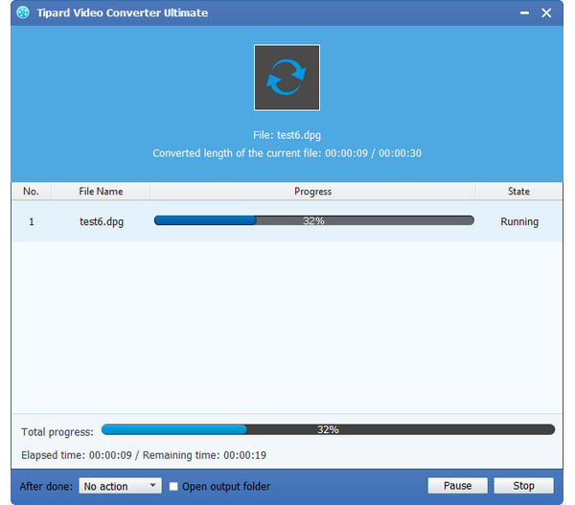575x505 pixels.
Task: Minimize the Tipard Video Converter window
Action: (524, 13)
